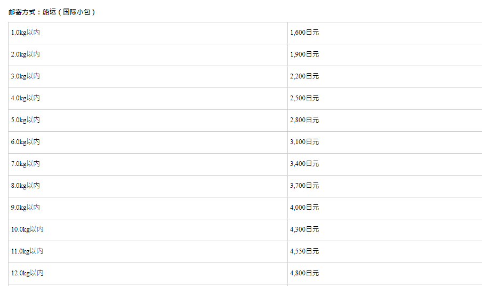The width and height of the screenshot is (482, 286).
Task: Select the 10.0kg以内 weight cell
Action: coord(148,229)
